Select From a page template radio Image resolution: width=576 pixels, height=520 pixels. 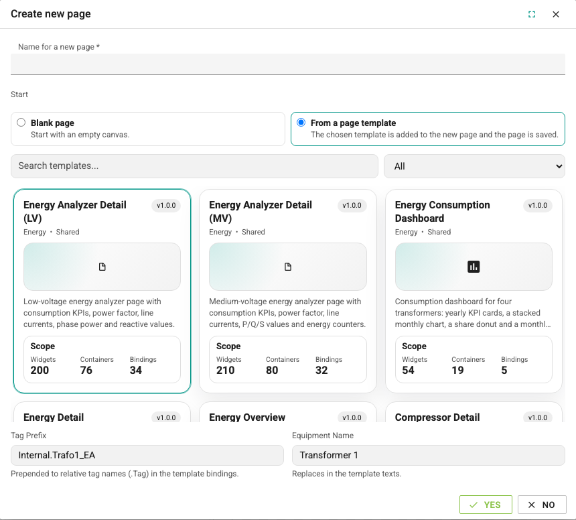(x=301, y=123)
